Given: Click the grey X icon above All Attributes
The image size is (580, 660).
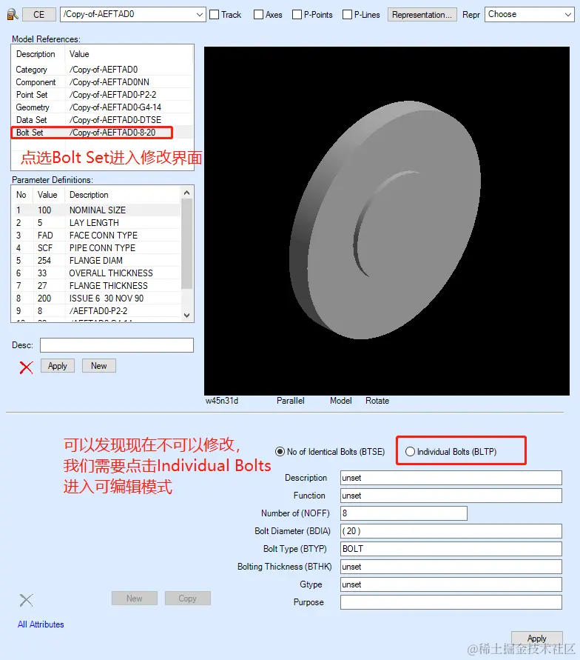Looking at the screenshot, I should point(26,600).
